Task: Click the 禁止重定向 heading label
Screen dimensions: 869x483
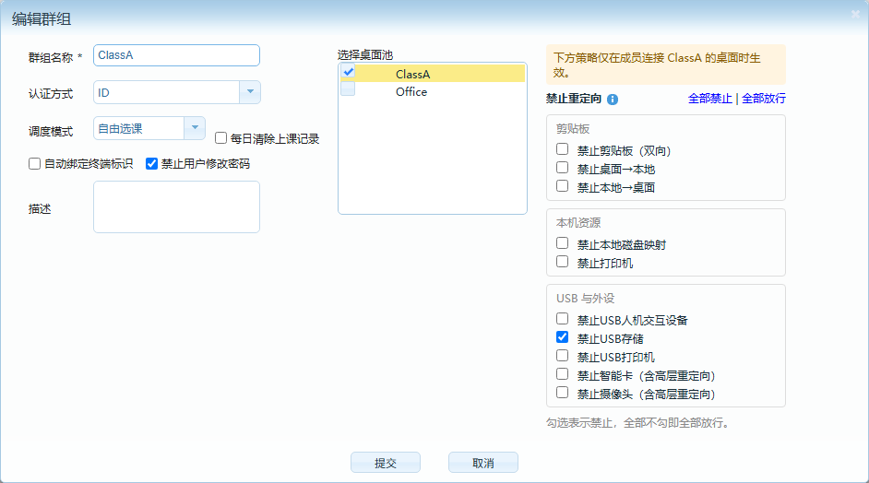Action: (574, 99)
